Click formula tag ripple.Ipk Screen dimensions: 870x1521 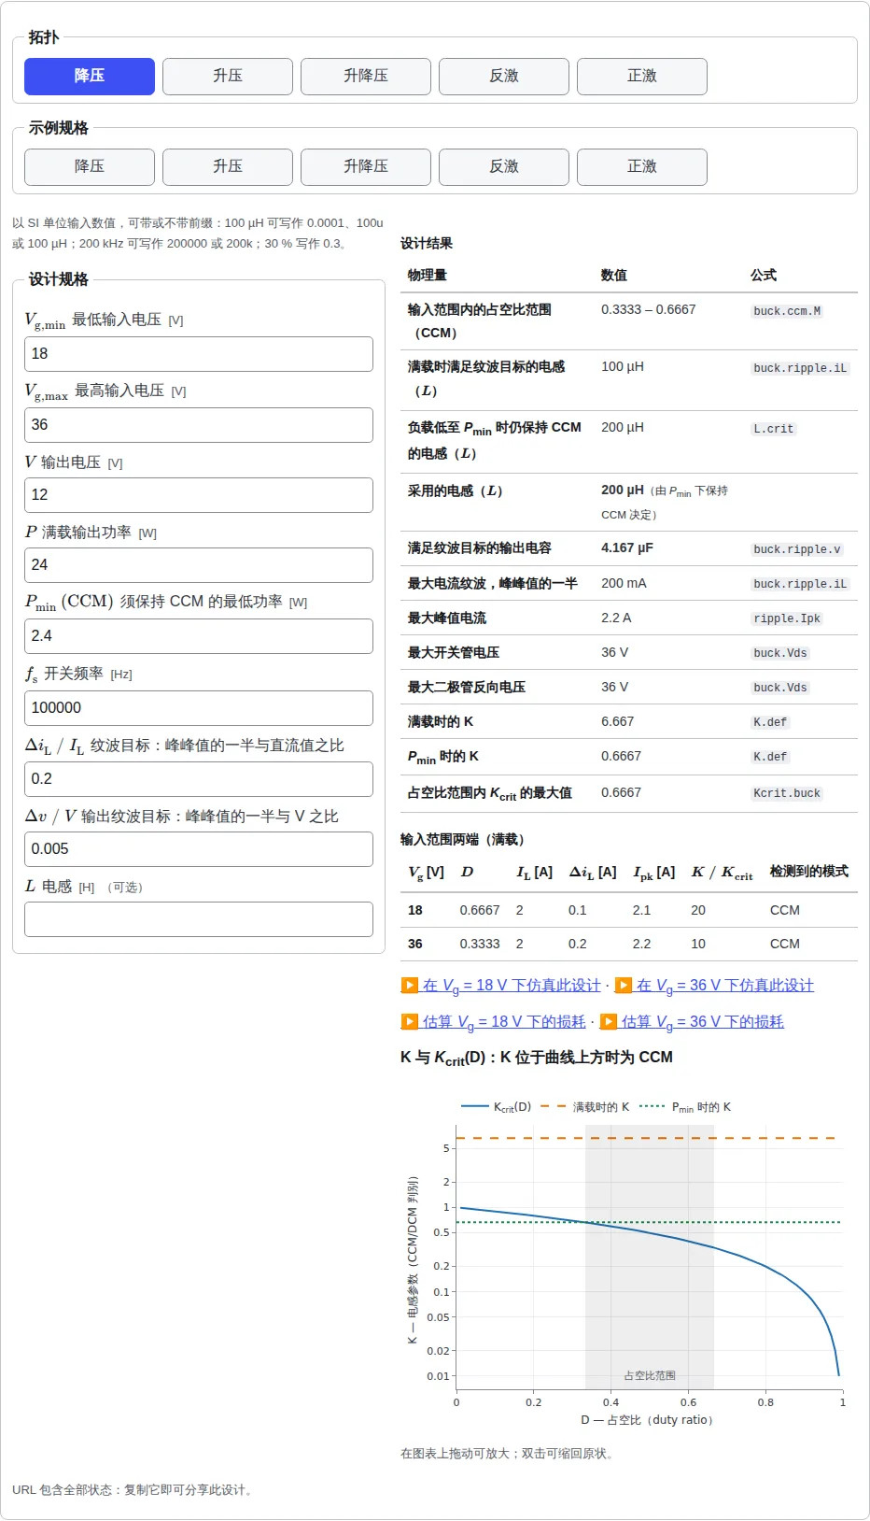(787, 618)
